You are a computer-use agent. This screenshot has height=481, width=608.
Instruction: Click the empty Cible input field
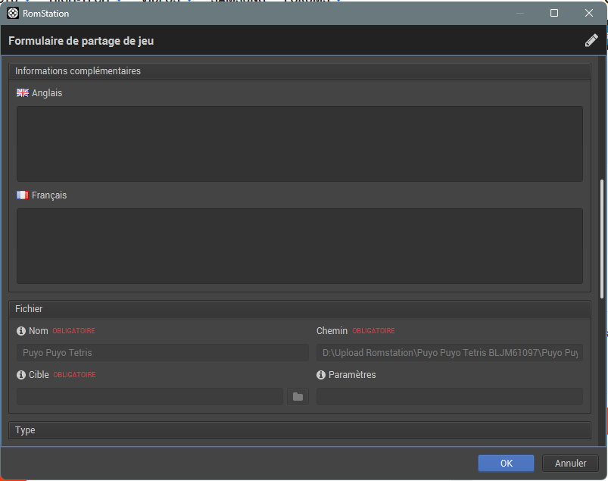[x=150, y=396]
